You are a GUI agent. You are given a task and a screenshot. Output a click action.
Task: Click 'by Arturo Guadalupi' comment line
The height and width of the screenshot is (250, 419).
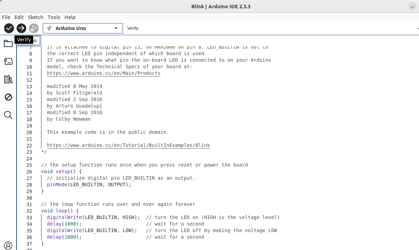click(x=75, y=106)
